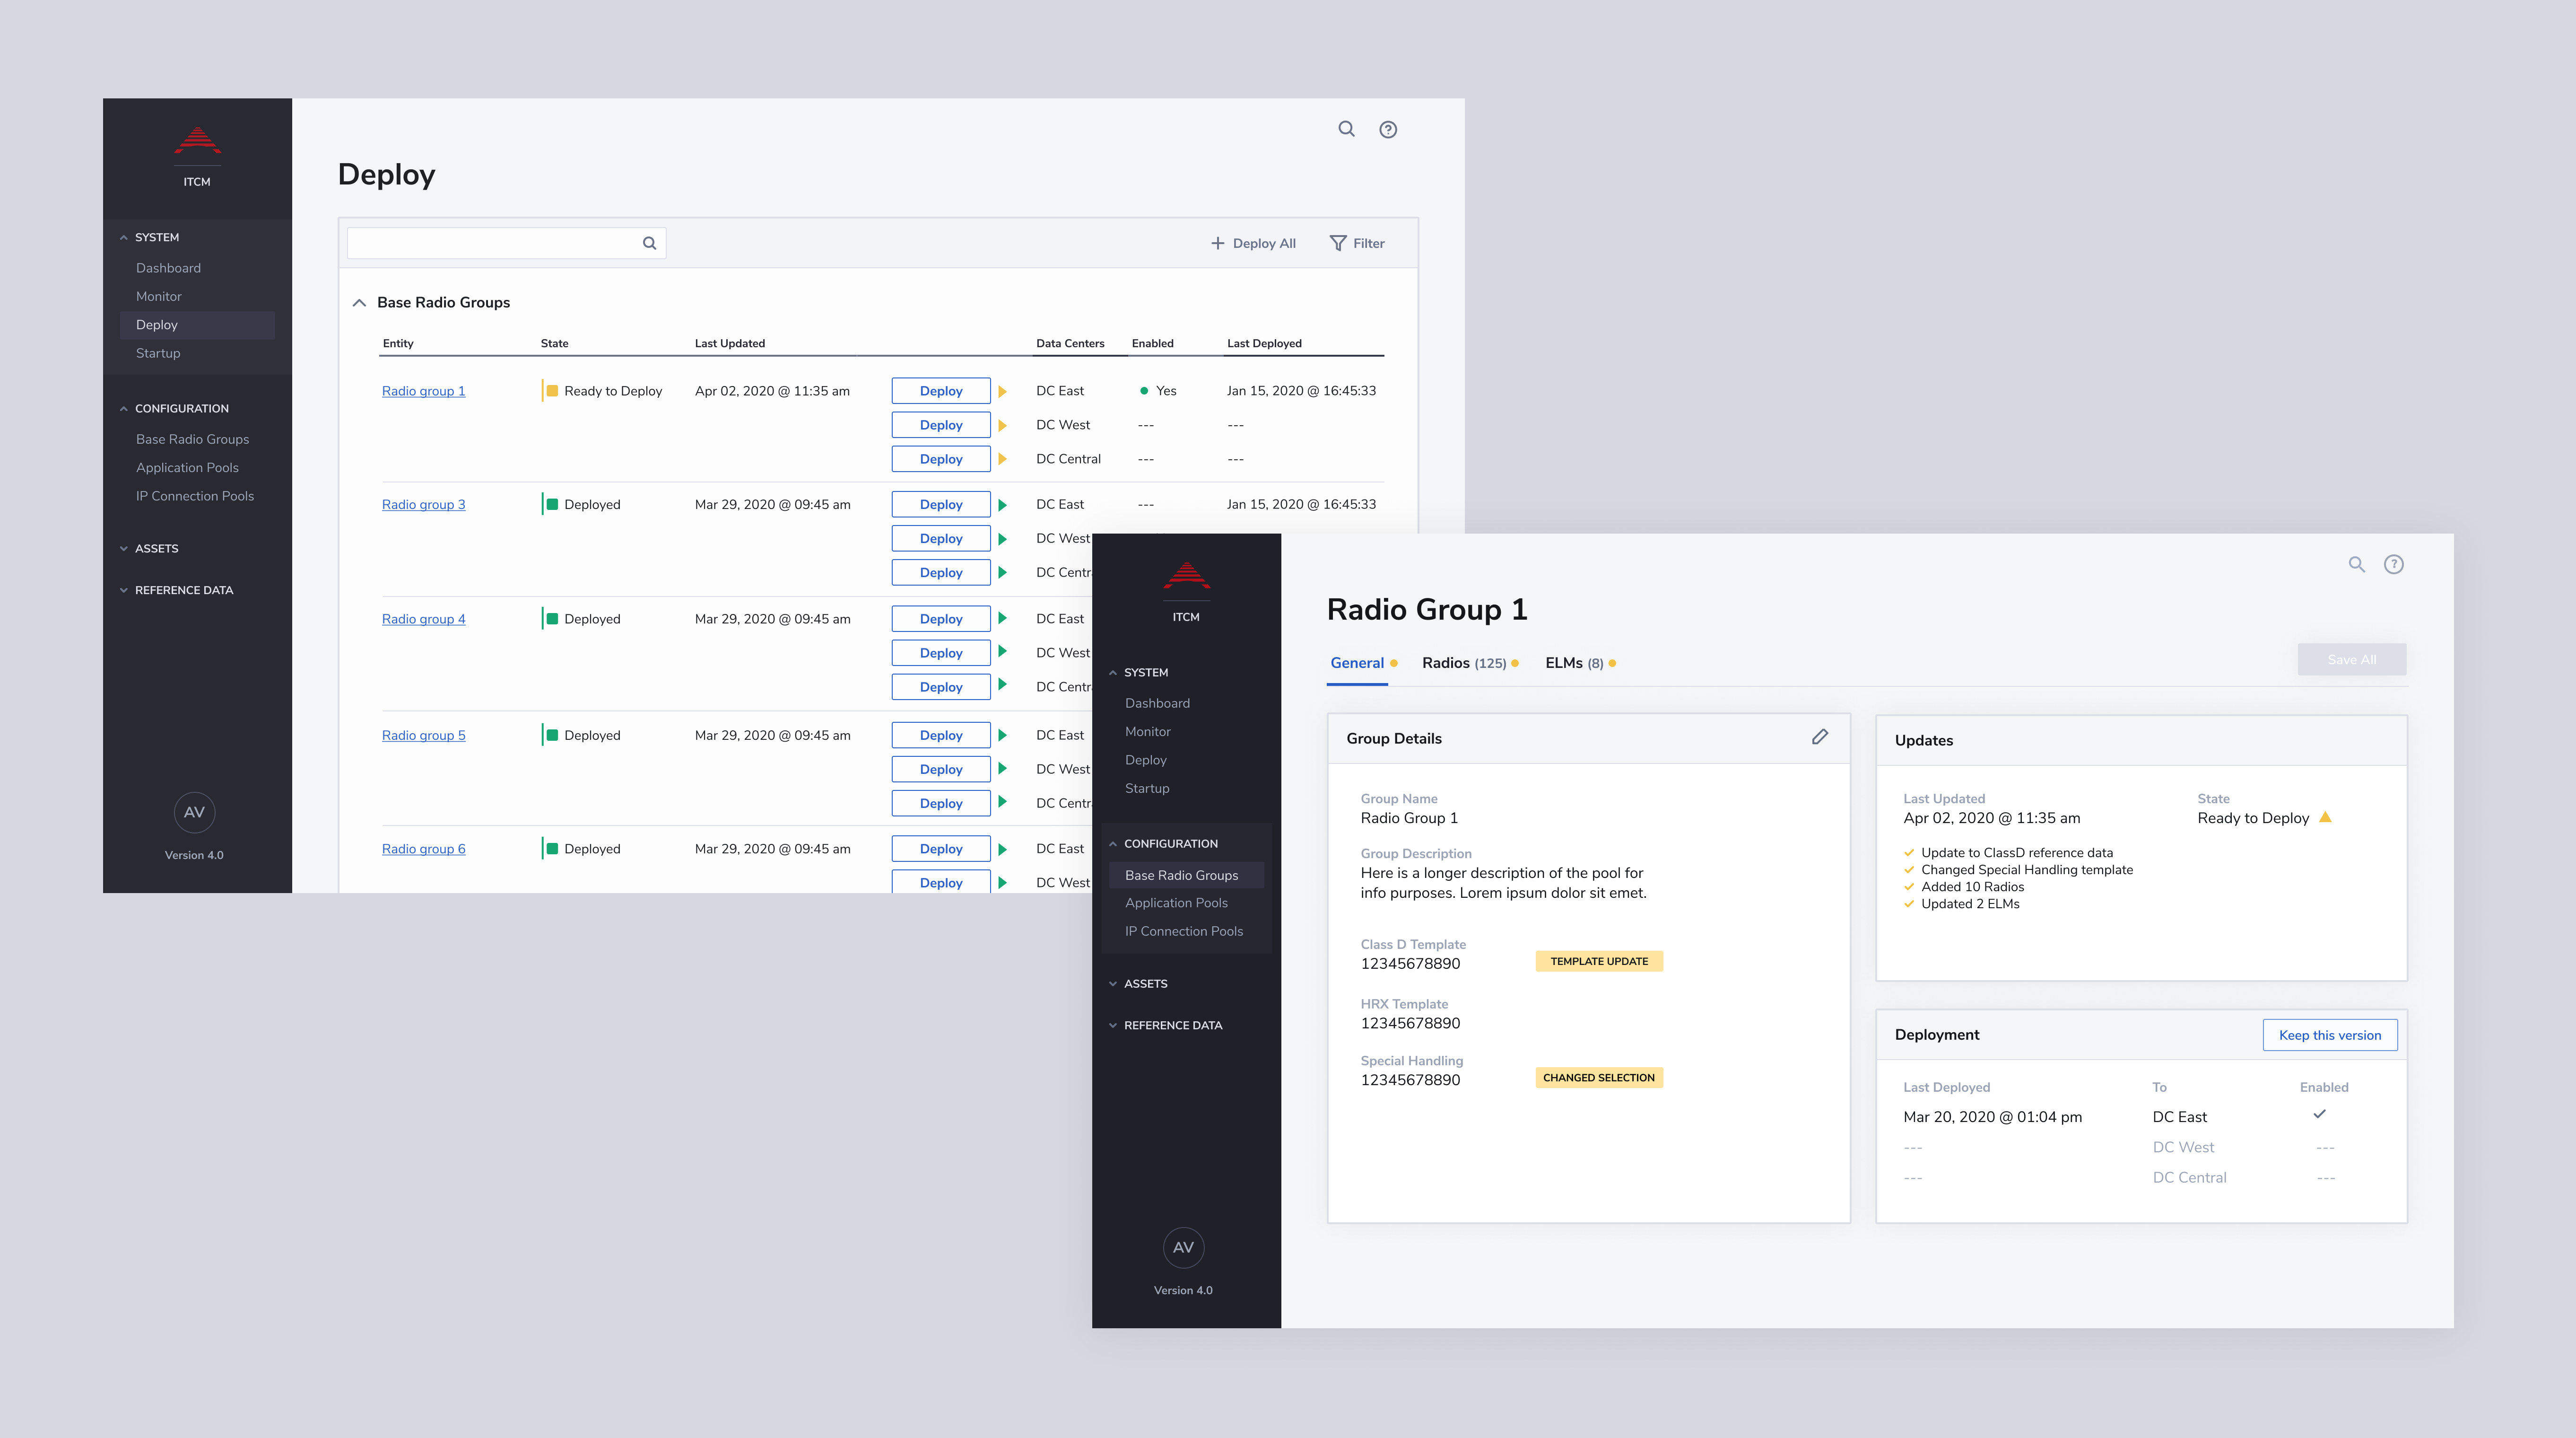Sort by Entity column header
The height and width of the screenshot is (1438, 2576).
(x=398, y=343)
